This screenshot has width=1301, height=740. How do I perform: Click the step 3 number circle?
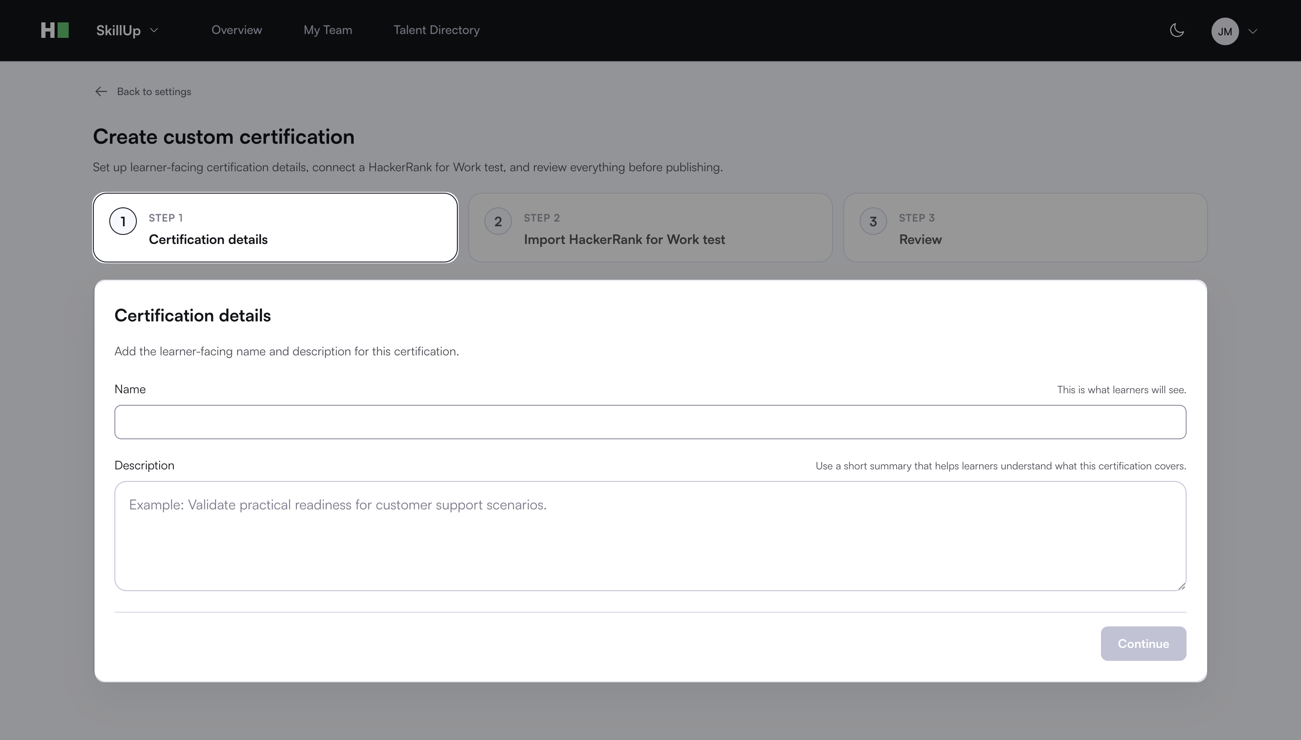tap(873, 222)
